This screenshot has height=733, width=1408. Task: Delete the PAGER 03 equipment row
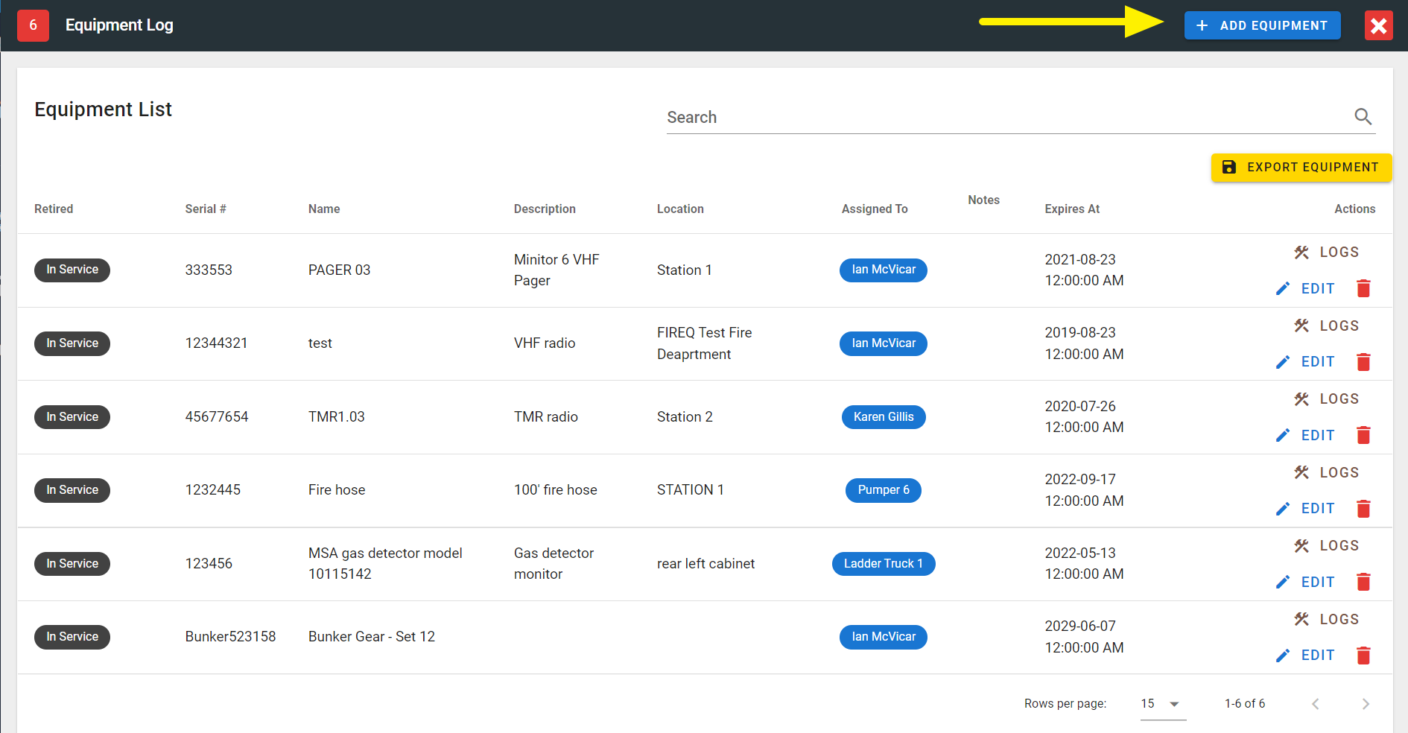pyautogui.click(x=1363, y=289)
